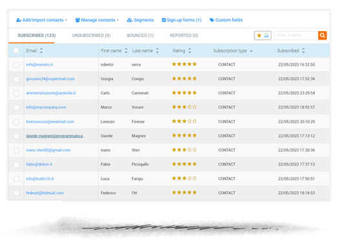Check the box for info@mycompany.com

tap(16, 107)
